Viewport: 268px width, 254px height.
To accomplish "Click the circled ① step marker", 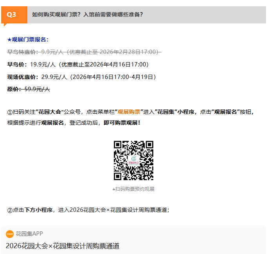I will tap(10, 112).
